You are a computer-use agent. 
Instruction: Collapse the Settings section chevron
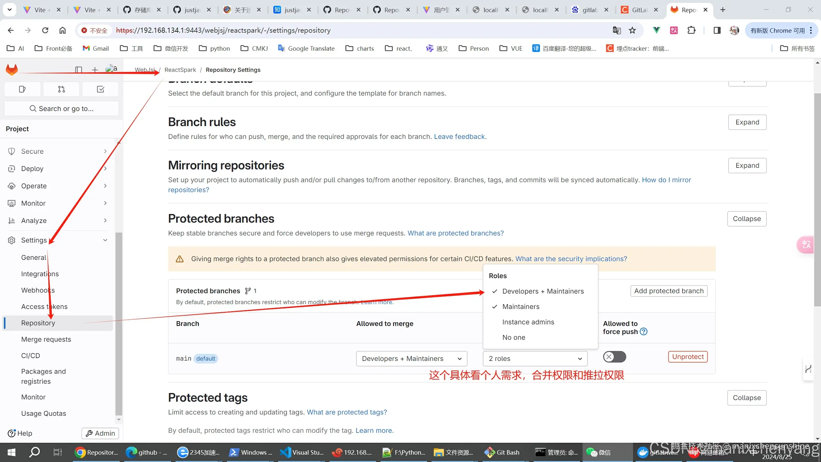tap(105, 240)
